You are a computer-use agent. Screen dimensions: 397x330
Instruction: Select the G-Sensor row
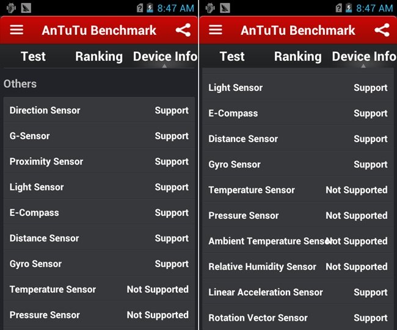tap(99, 136)
